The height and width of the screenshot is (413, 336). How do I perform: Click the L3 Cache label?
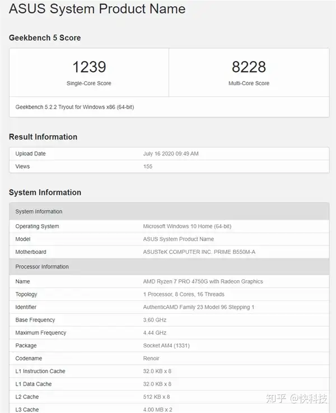coord(27,410)
